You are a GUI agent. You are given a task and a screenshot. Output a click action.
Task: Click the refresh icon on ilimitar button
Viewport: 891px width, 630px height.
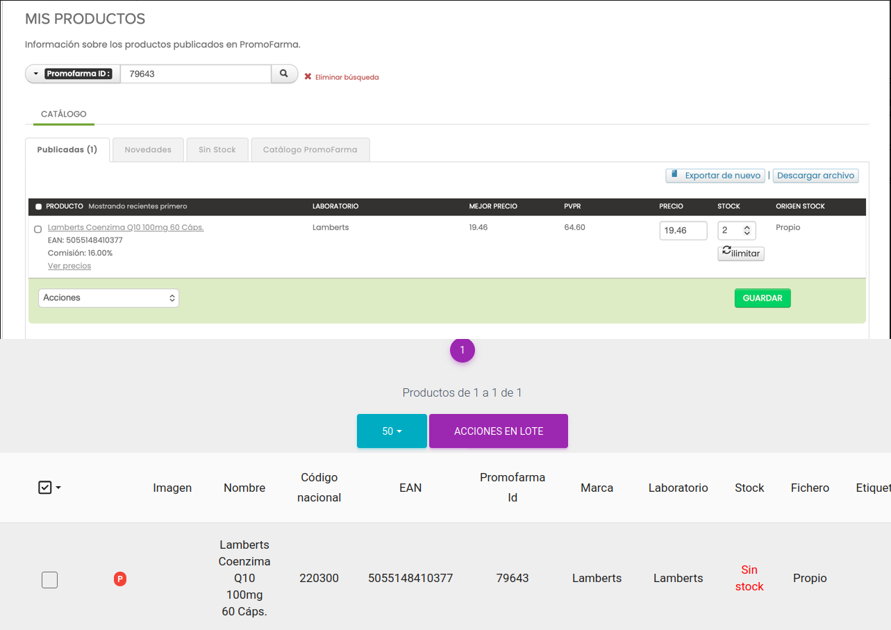(x=726, y=251)
